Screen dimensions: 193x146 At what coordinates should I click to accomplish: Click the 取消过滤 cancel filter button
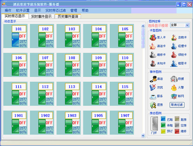point(177,105)
